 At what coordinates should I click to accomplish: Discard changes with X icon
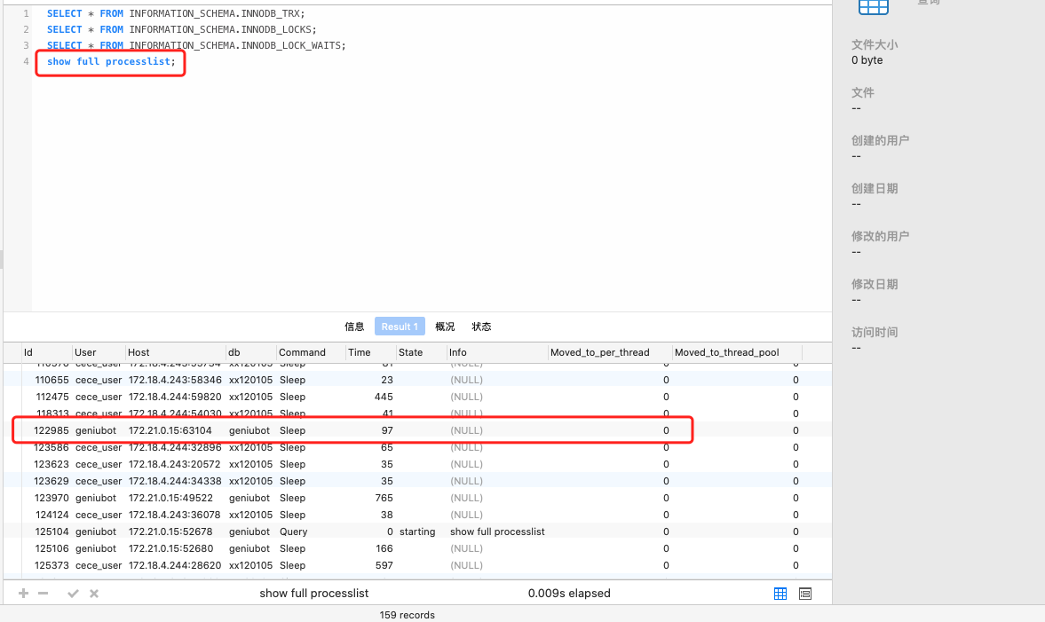tap(94, 594)
